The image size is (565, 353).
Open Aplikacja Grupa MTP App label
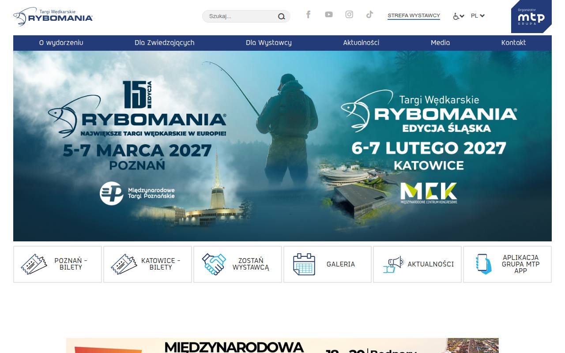click(x=520, y=264)
